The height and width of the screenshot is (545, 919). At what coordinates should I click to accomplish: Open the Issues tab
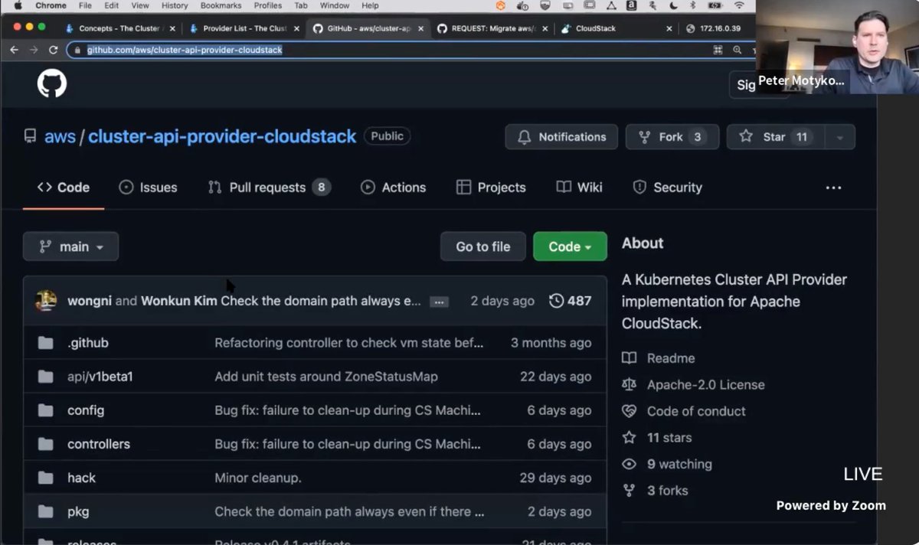148,188
